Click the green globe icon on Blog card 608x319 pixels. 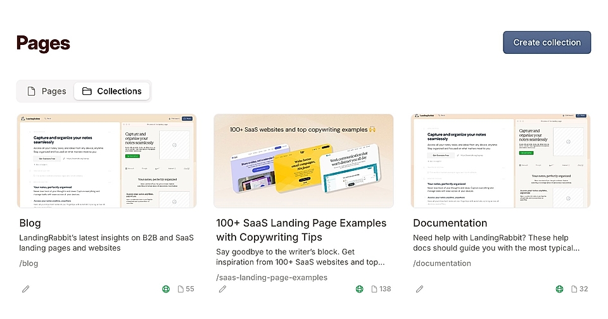[166, 289]
